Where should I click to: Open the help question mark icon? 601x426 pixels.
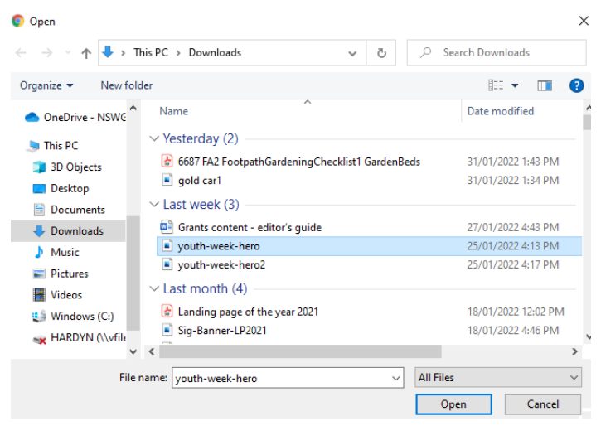576,85
